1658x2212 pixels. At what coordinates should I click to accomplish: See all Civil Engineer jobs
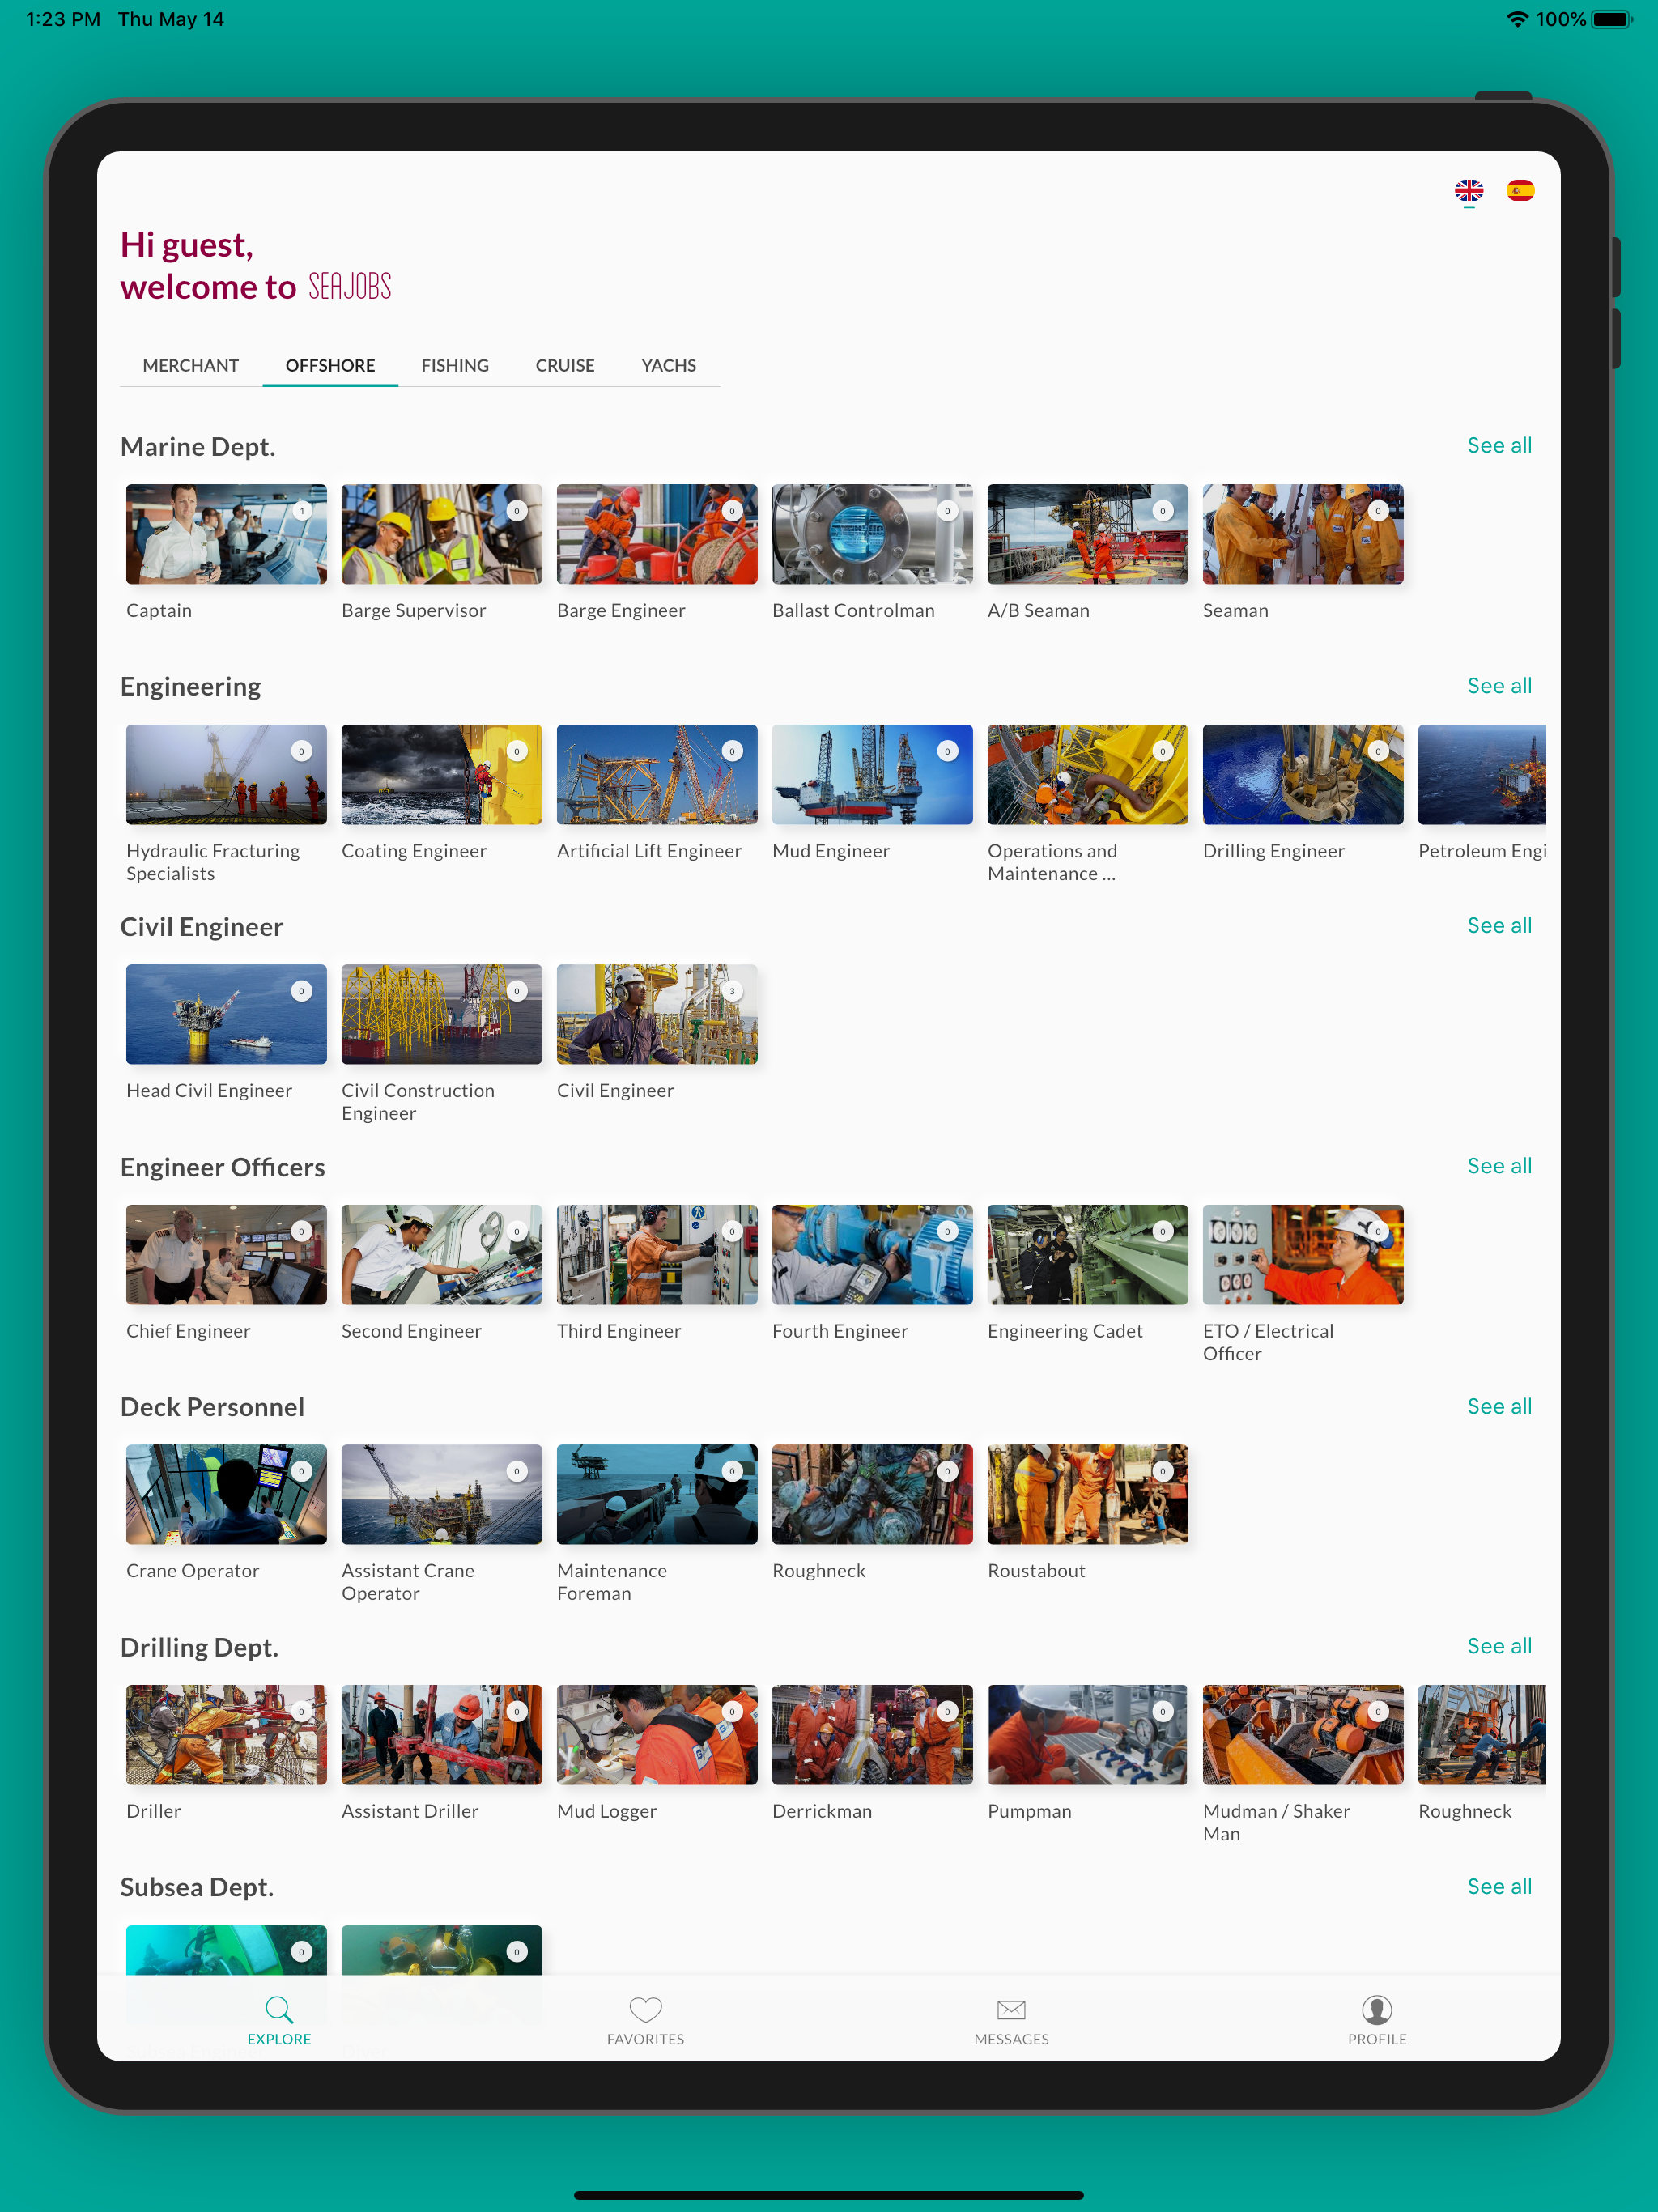[x=1499, y=926]
